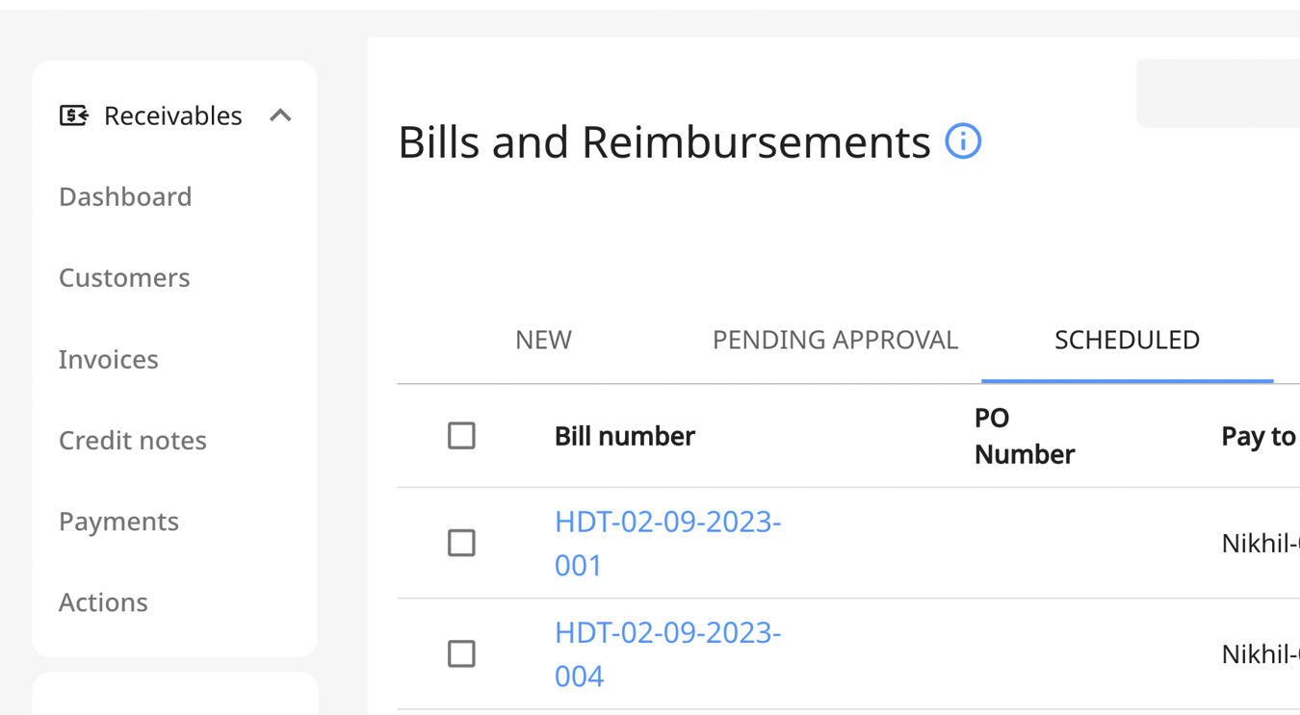The width and height of the screenshot is (1300, 715).
Task: Click the Bill number column header
Action: (624, 435)
